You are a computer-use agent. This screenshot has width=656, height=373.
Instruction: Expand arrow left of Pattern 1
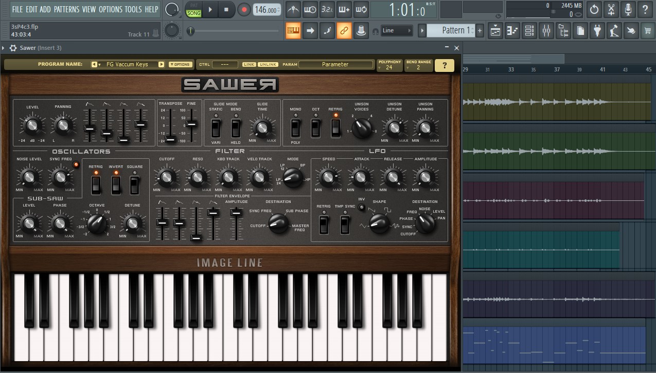point(422,31)
